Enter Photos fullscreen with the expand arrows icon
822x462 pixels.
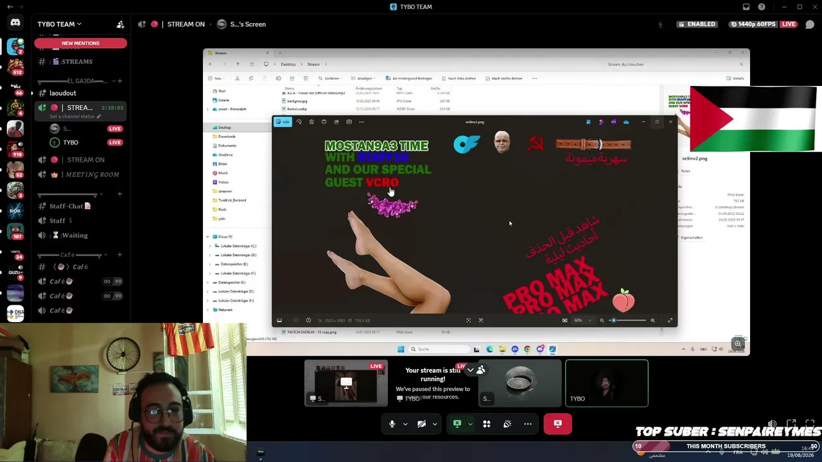point(670,320)
